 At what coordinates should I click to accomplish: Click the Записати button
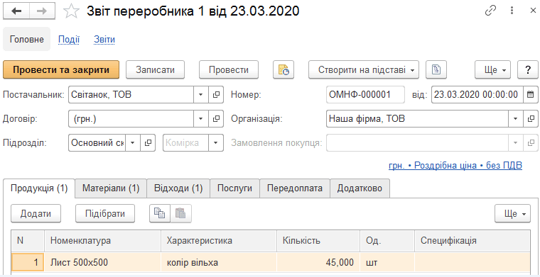click(x=156, y=70)
